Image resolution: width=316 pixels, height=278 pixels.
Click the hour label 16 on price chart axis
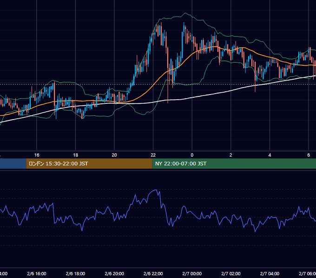(37, 155)
